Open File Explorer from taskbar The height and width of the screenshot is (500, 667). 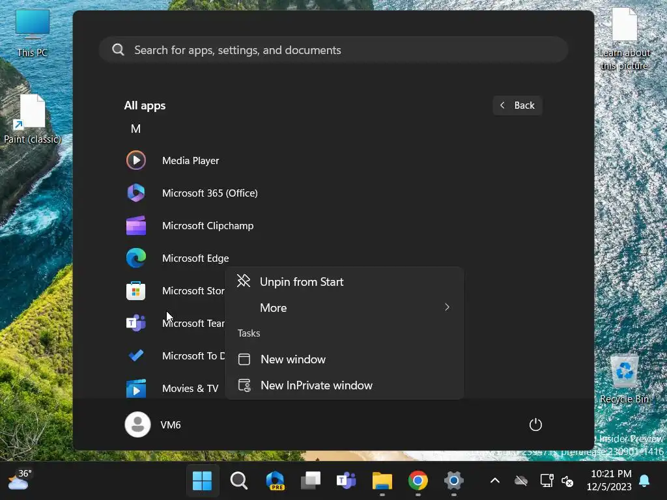(382, 480)
